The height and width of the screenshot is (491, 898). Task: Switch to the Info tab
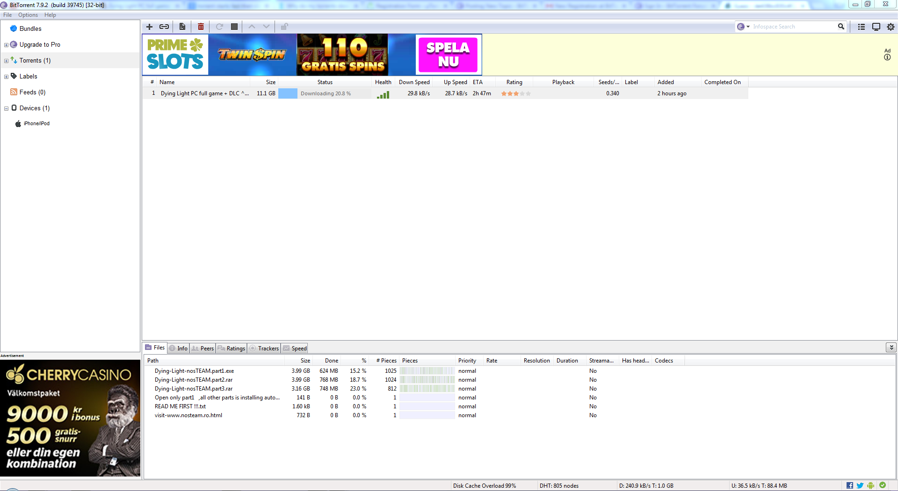click(179, 349)
